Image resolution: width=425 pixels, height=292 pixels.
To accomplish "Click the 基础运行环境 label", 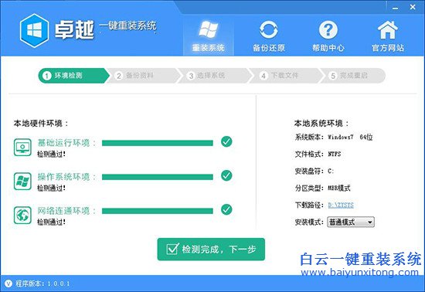I will [66, 143].
